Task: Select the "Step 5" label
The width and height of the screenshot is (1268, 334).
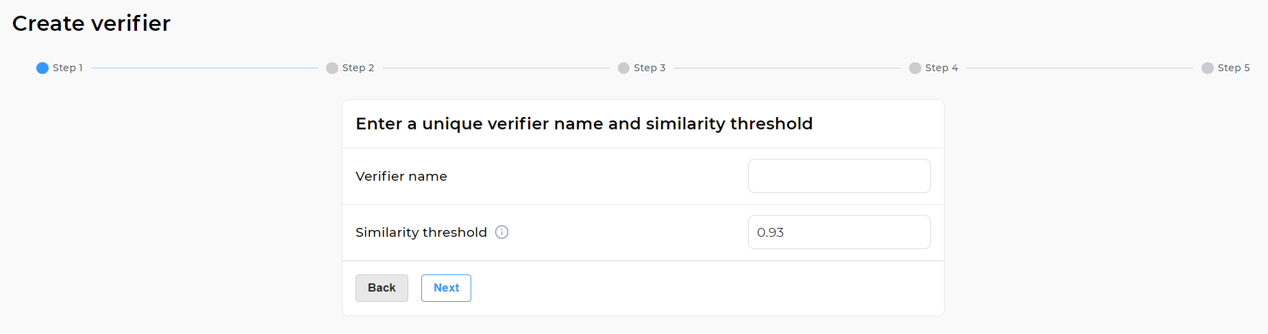Action: tap(1234, 68)
